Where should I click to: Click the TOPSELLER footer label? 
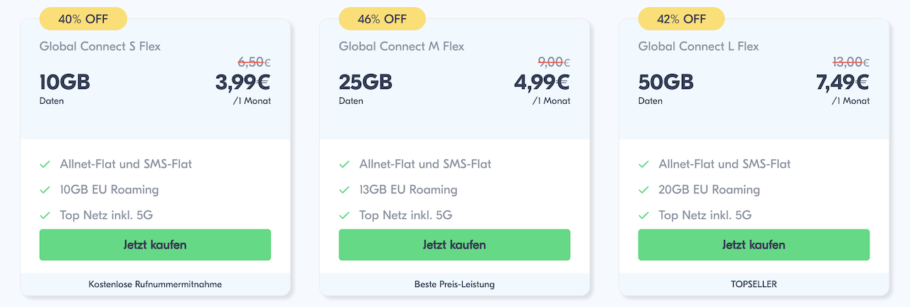click(x=754, y=284)
